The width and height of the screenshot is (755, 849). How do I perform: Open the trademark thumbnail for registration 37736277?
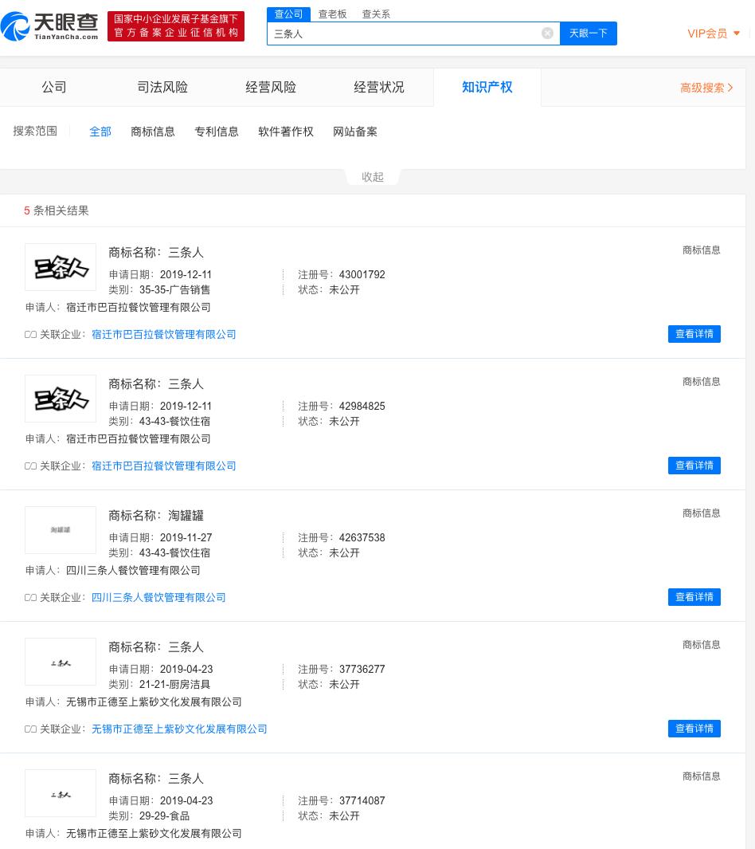point(61,662)
